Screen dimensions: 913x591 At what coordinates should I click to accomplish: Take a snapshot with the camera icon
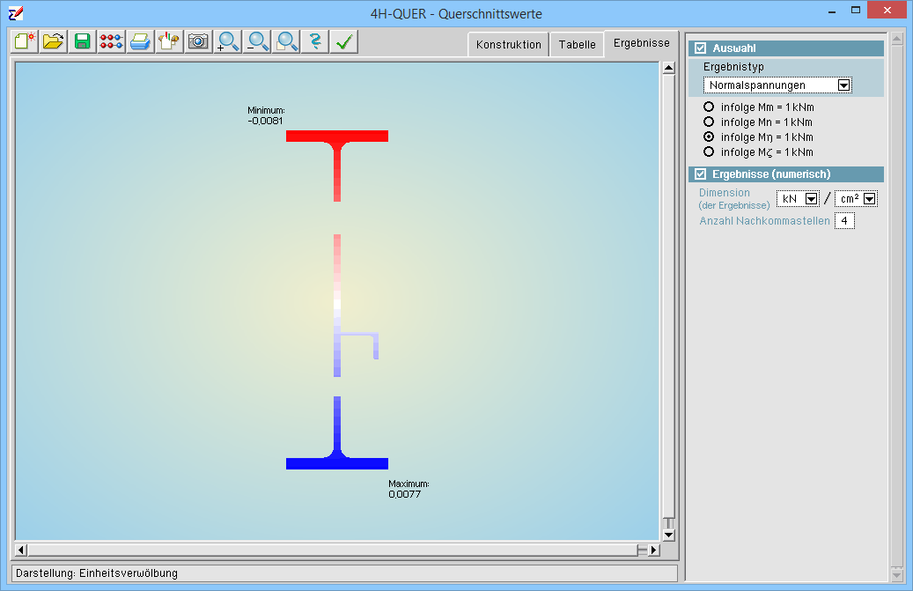[198, 41]
